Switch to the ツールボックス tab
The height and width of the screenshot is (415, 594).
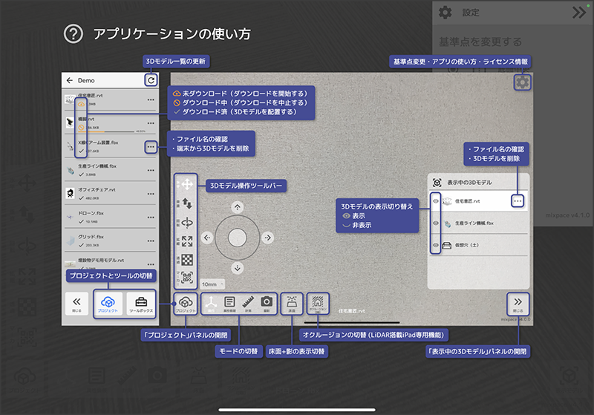140,304
